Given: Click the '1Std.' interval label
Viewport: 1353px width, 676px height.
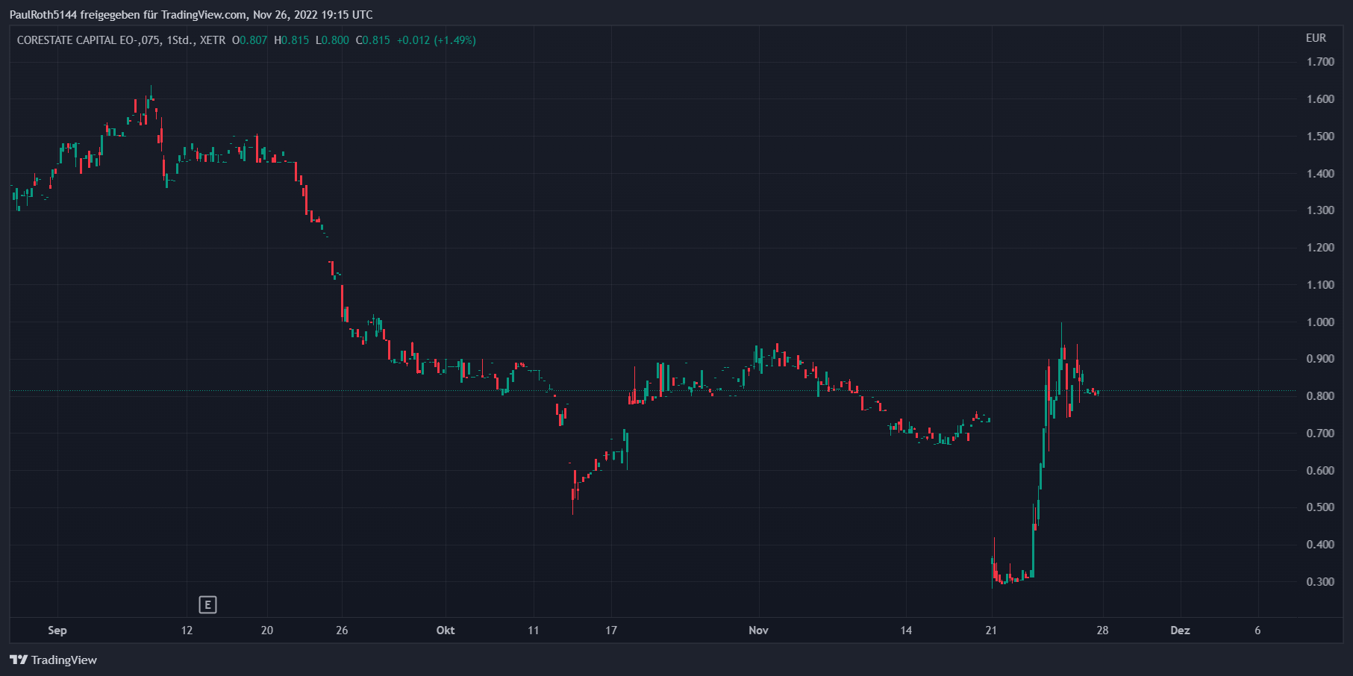Looking at the screenshot, I should click(x=180, y=40).
